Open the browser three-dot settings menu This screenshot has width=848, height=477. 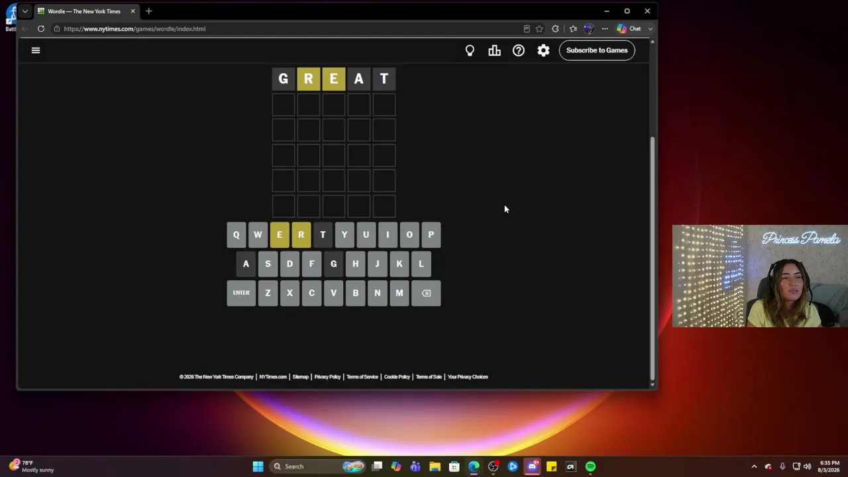pos(605,28)
